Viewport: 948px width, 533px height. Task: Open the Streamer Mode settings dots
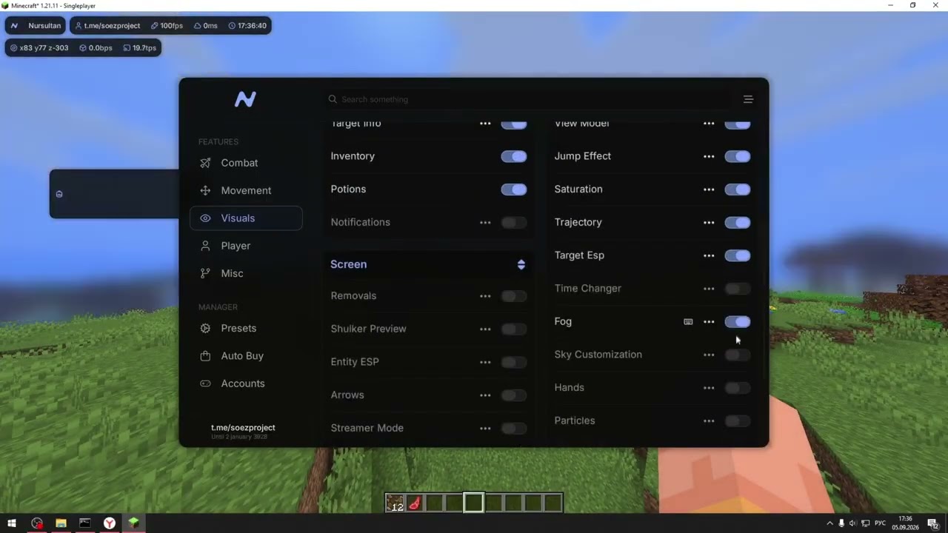485,428
